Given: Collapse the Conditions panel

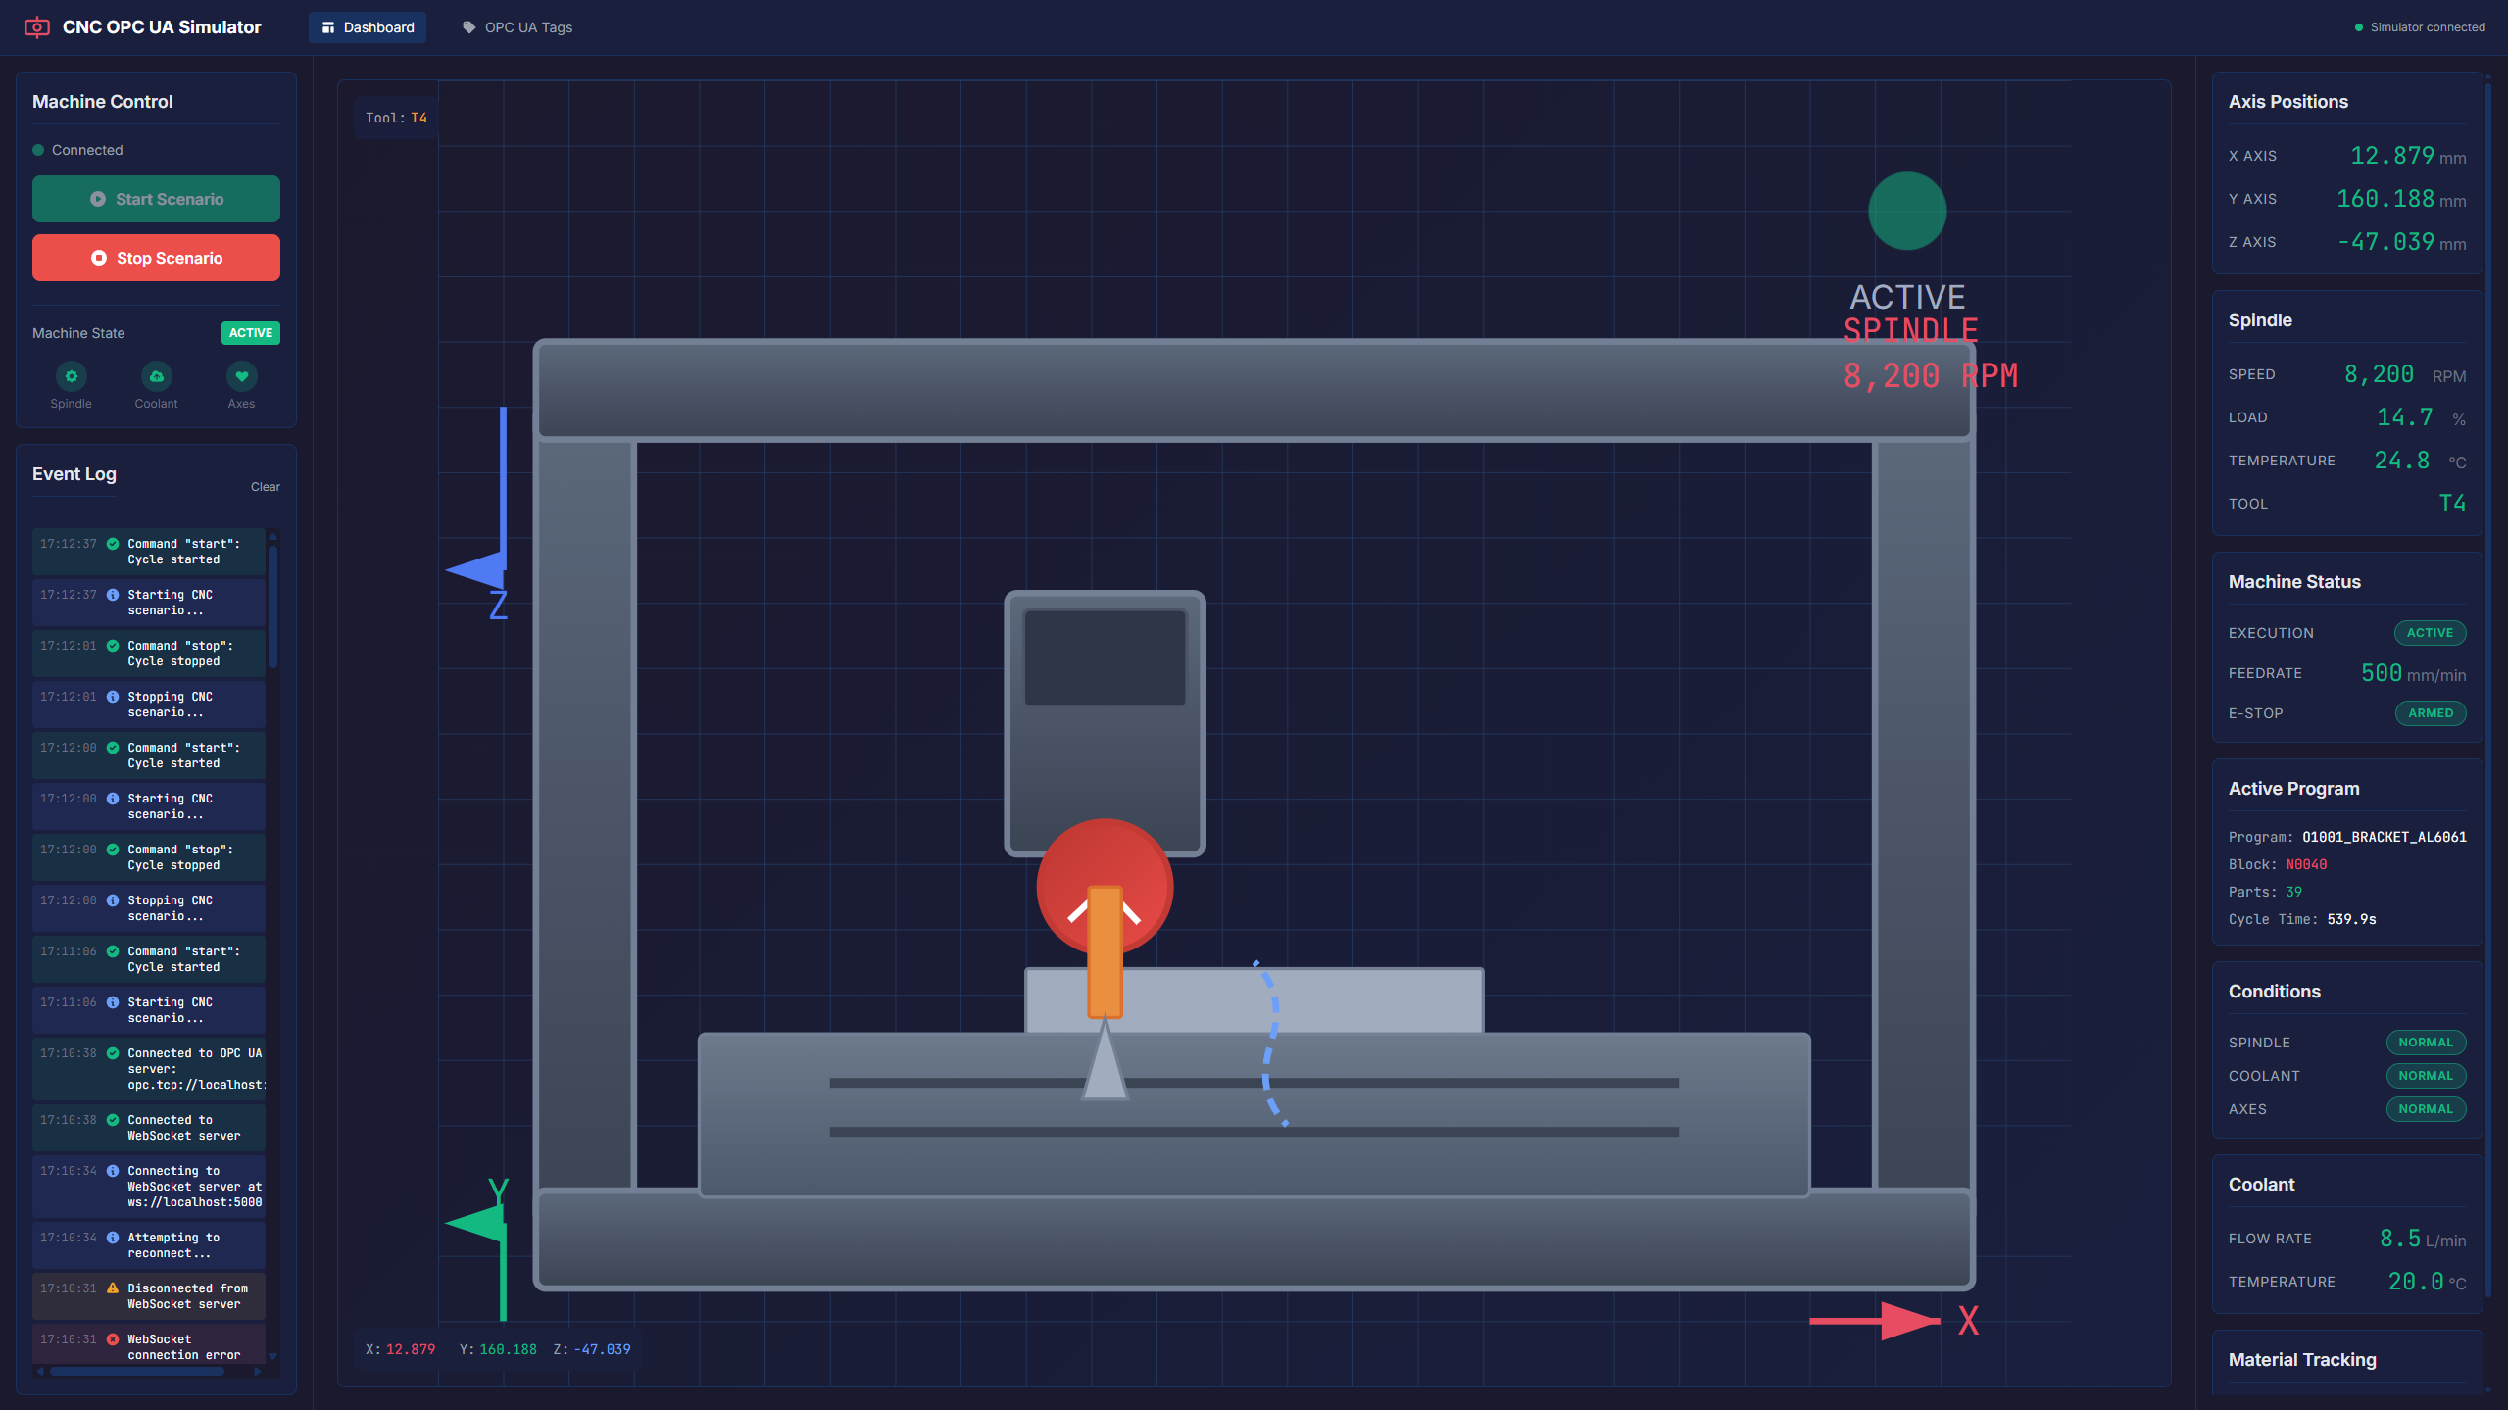Looking at the screenshot, I should click(2275, 991).
